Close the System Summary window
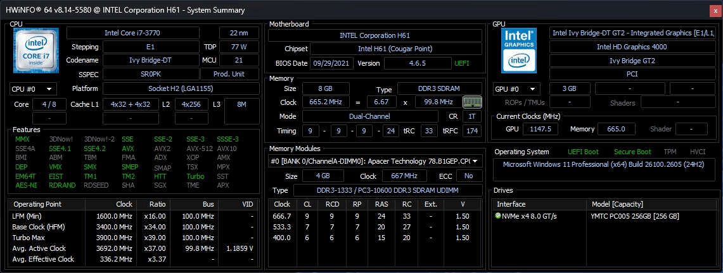The image size is (723, 273). tap(715, 11)
